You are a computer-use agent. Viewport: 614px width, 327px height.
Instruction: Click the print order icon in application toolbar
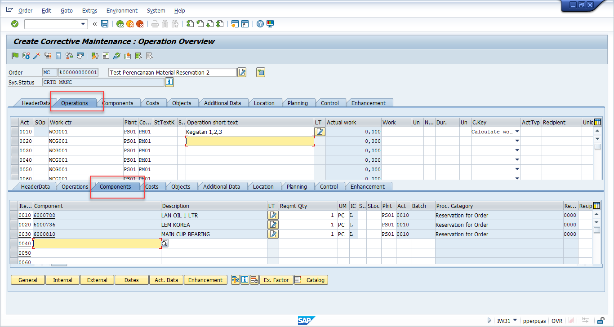point(80,56)
